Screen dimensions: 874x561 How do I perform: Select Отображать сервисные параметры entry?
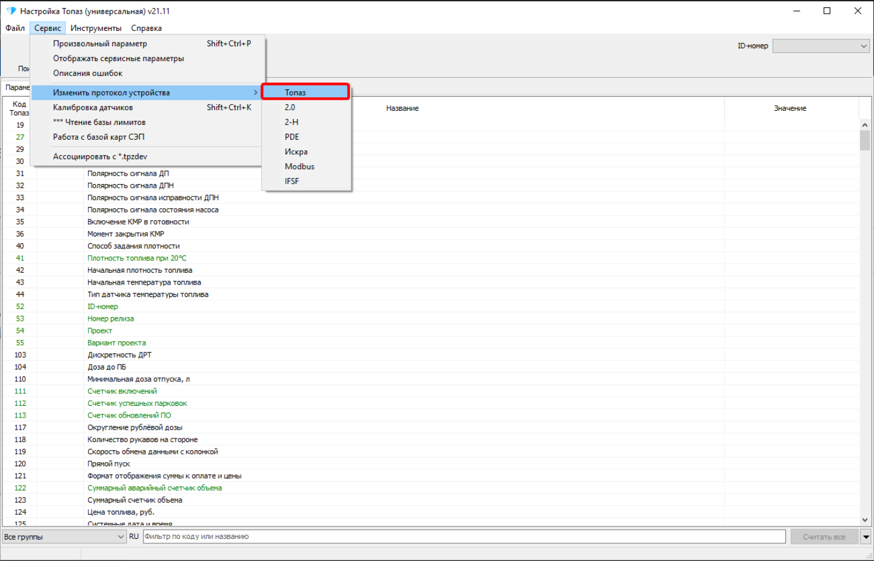coord(148,59)
